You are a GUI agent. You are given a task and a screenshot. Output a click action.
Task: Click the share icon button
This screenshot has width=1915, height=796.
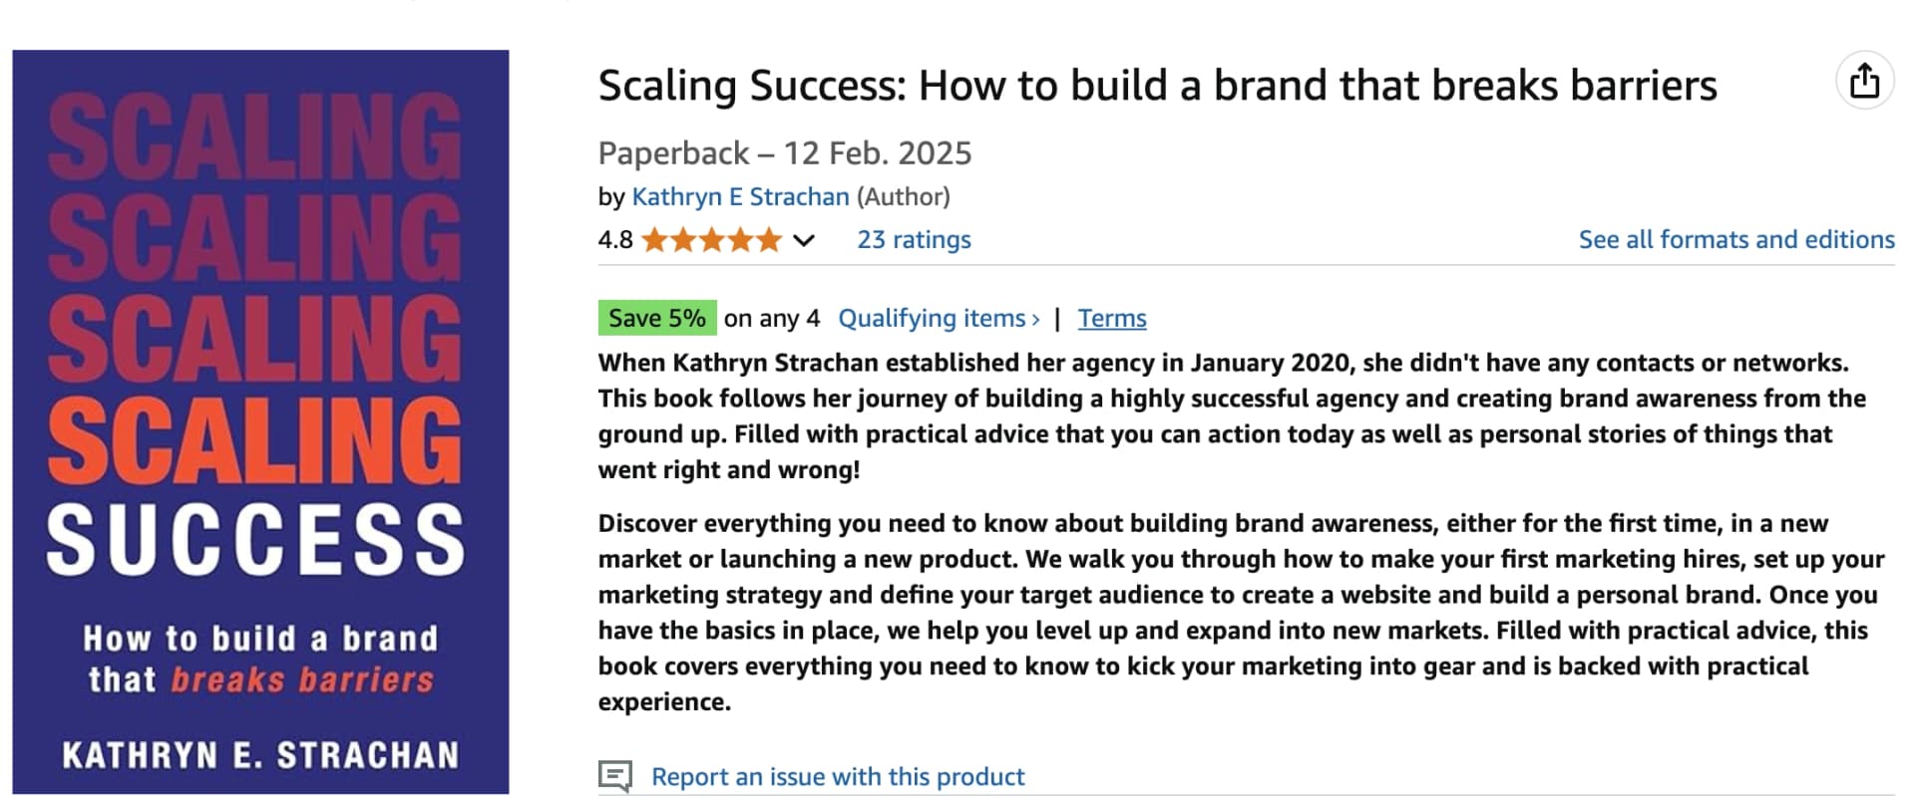point(1864,81)
